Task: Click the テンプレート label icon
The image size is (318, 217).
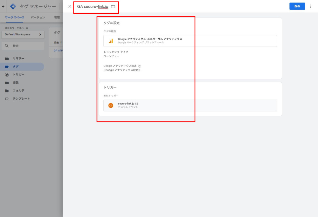Action: coord(7,99)
